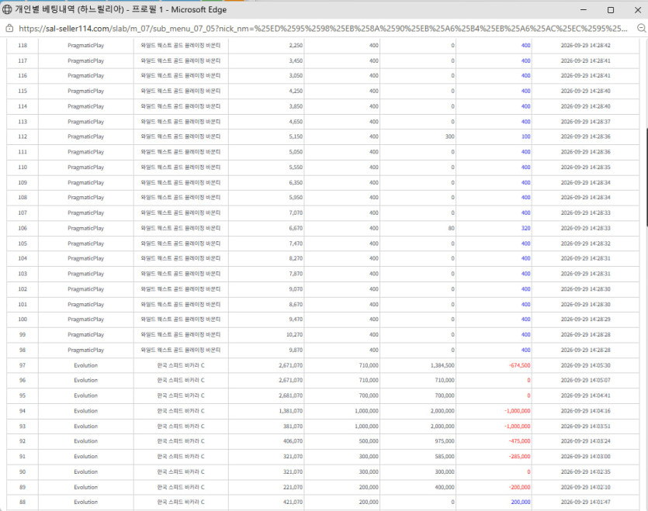Click the sal-seller114.com URL in the address bar
This screenshot has width=648, height=511.
[323, 29]
